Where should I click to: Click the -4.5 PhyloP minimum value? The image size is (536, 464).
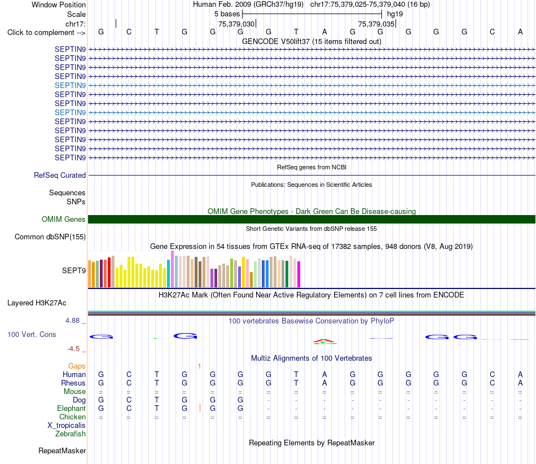pyautogui.click(x=73, y=349)
